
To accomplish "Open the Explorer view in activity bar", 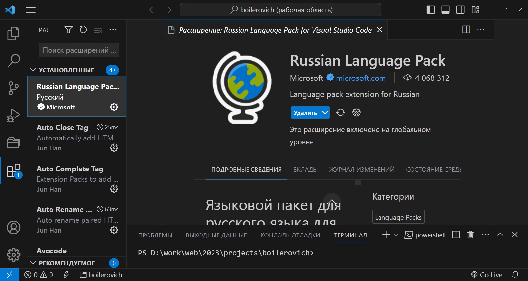I will click(x=14, y=33).
